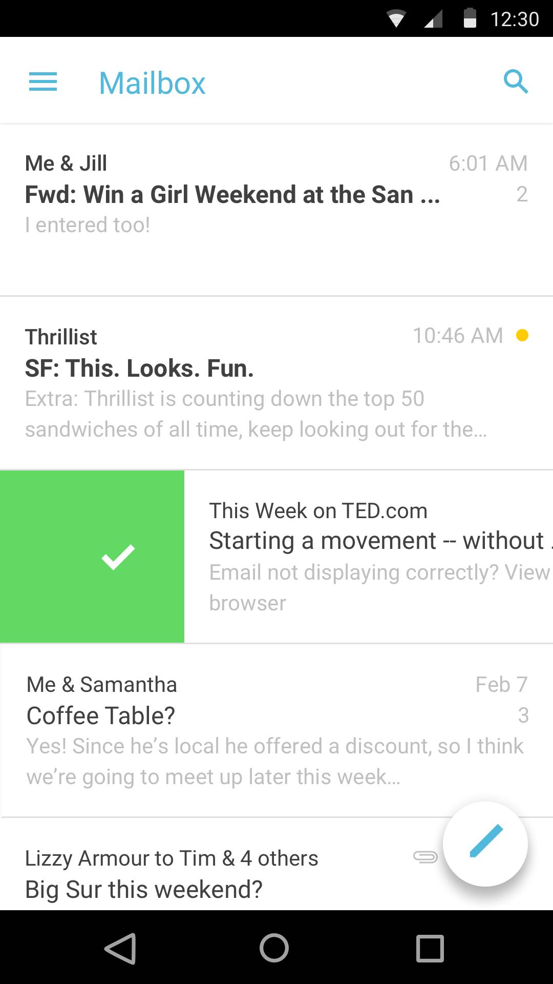Tap the green archive checkmark
This screenshot has height=984, width=553.
[118, 557]
